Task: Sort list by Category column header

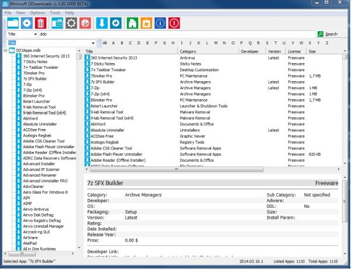Action: [x=208, y=51]
